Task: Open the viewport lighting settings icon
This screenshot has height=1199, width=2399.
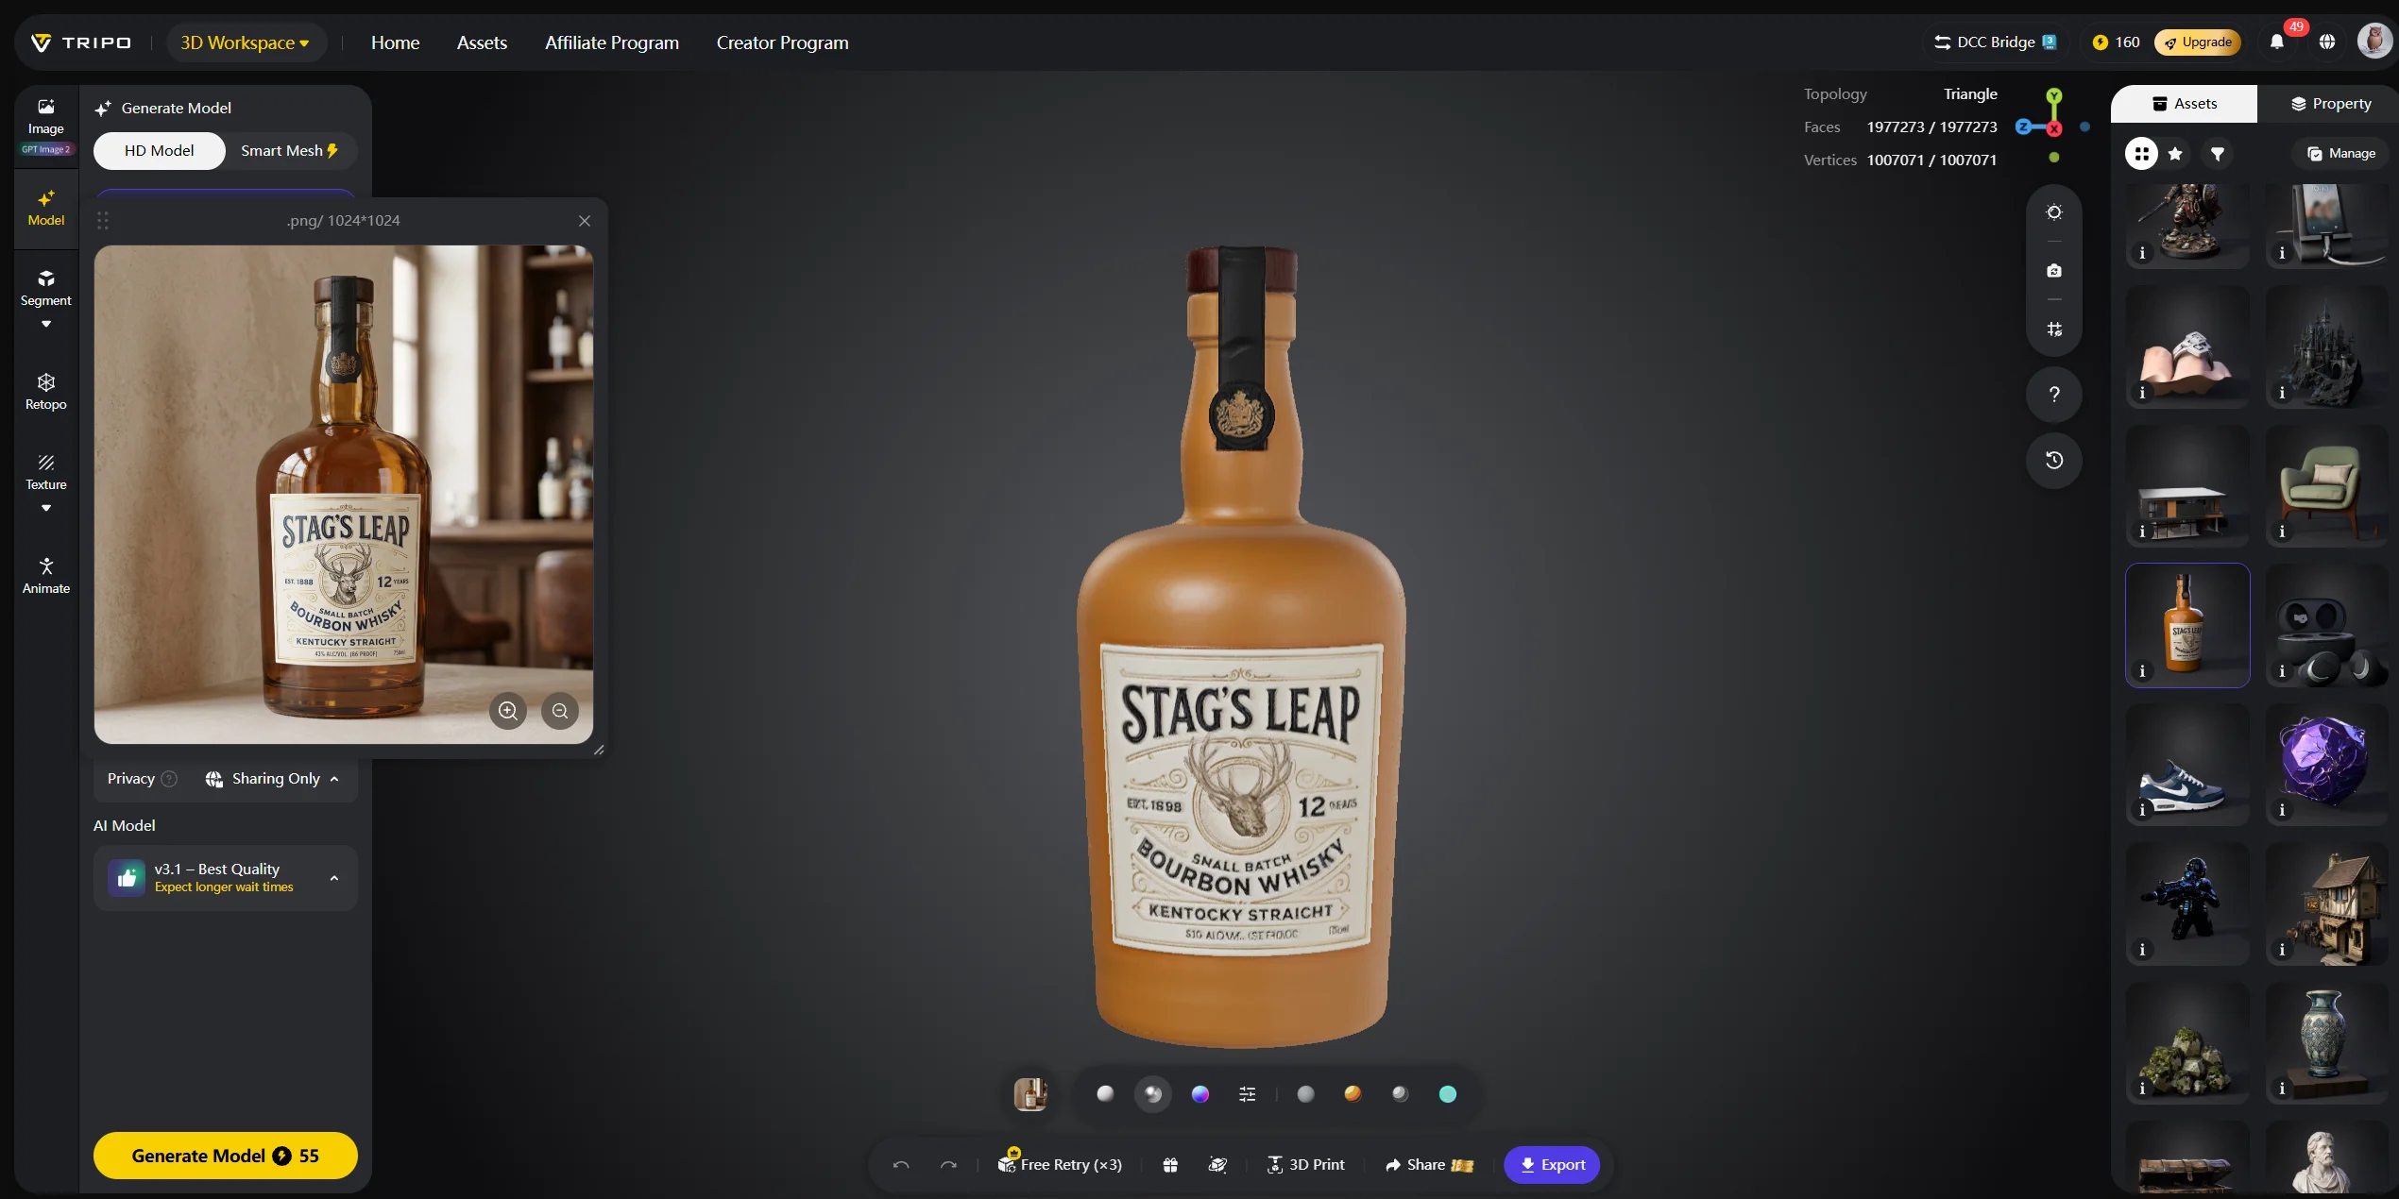Action: coord(2054,212)
